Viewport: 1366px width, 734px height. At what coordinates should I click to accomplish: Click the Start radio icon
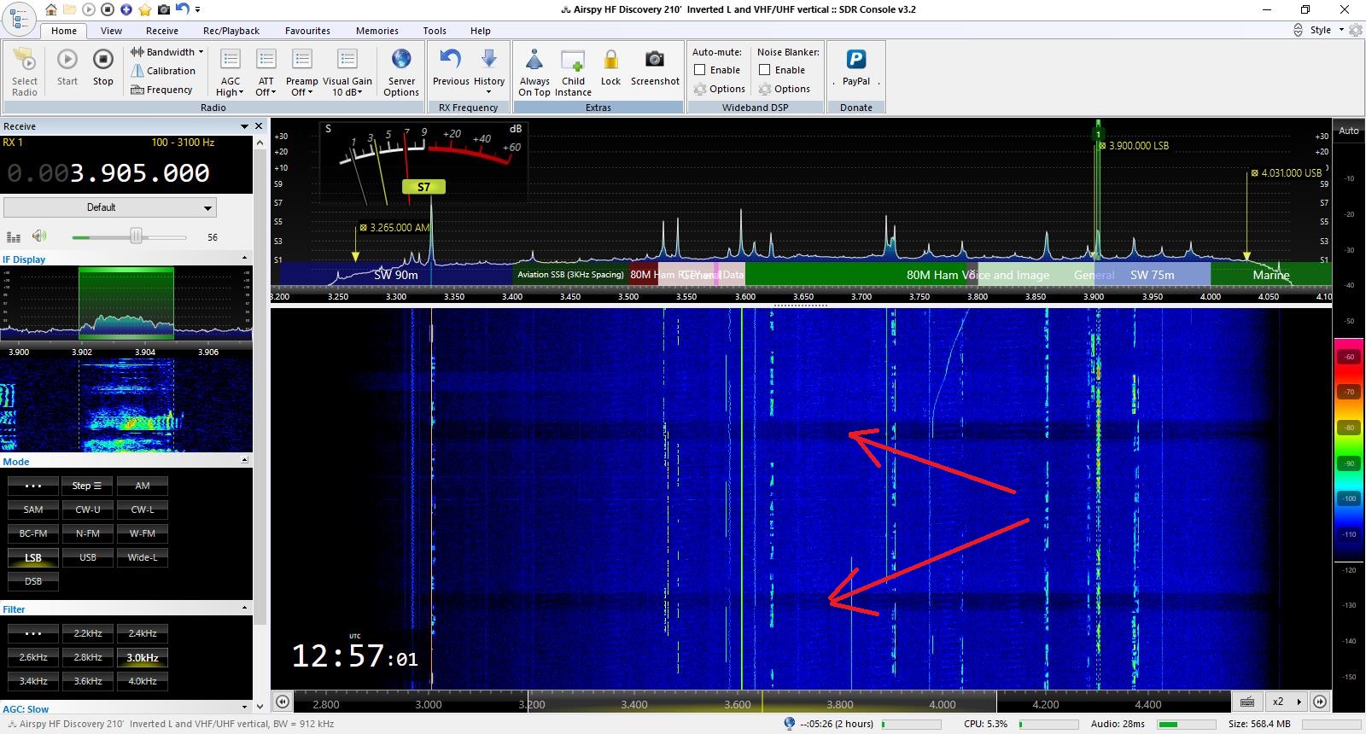pyautogui.click(x=67, y=60)
